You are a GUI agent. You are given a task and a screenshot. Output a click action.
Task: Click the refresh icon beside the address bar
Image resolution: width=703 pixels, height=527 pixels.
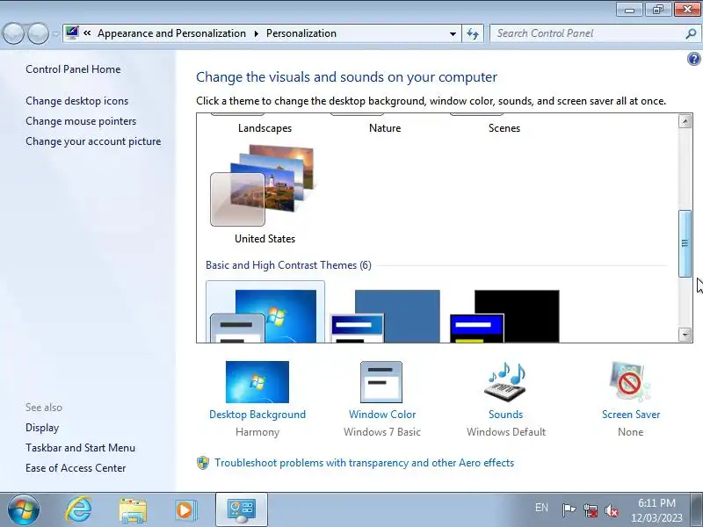pyautogui.click(x=473, y=33)
